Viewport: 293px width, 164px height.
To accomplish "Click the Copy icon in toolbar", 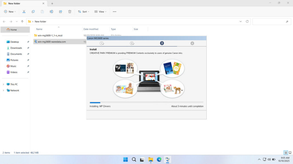I will (33, 12).
